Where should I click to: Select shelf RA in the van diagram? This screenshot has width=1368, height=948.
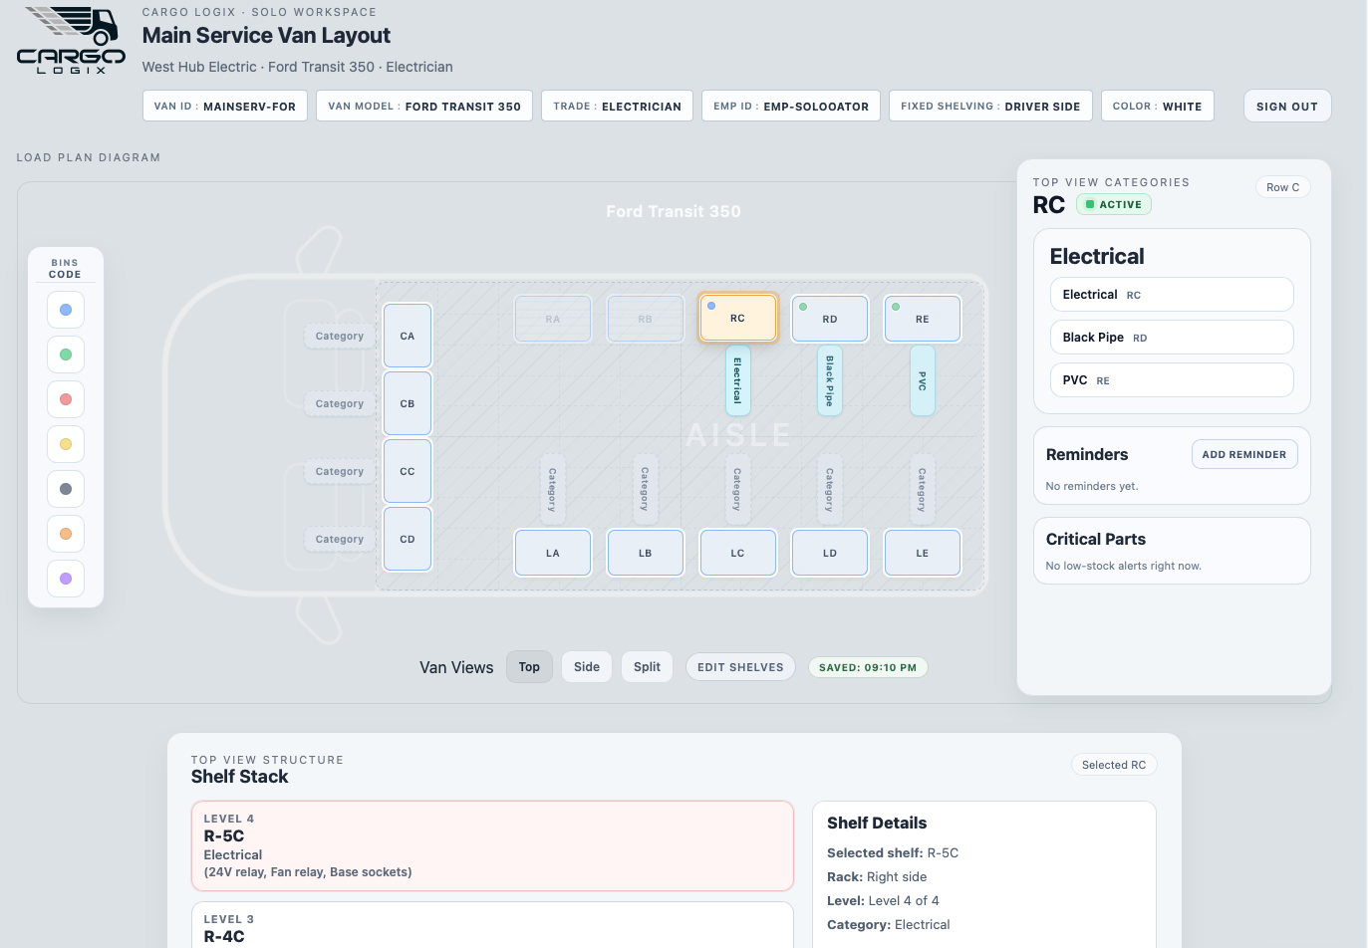pos(553,319)
